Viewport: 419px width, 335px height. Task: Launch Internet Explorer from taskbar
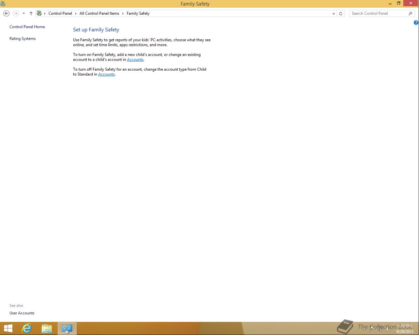[27, 328]
